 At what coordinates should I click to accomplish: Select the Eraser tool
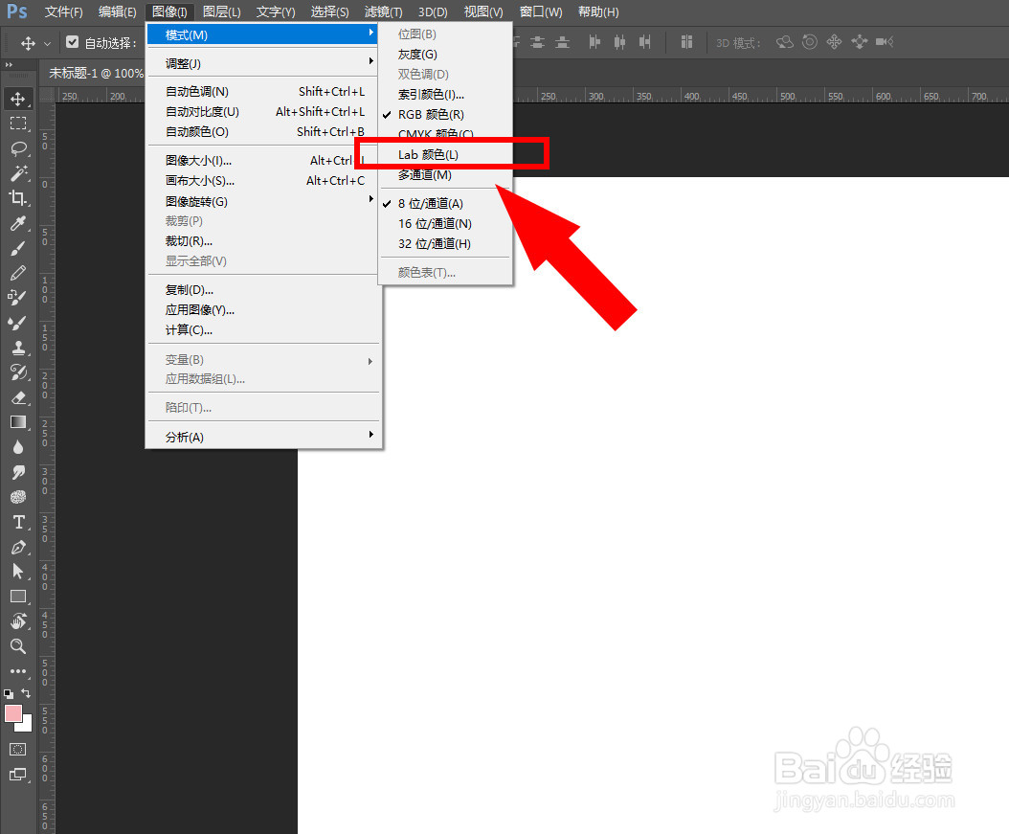18,397
